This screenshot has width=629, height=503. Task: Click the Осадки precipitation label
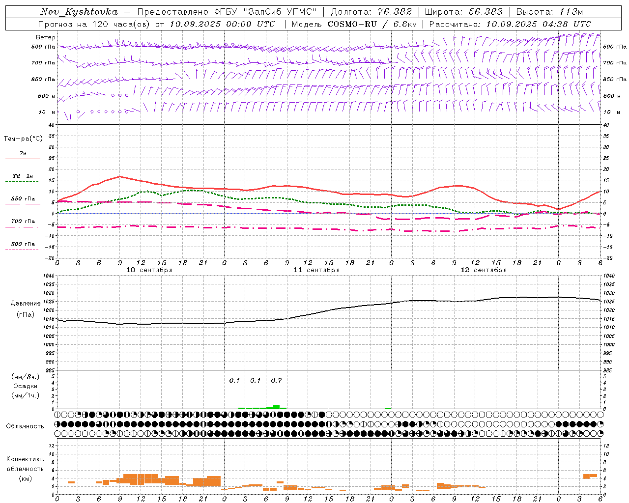click(x=26, y=386)
